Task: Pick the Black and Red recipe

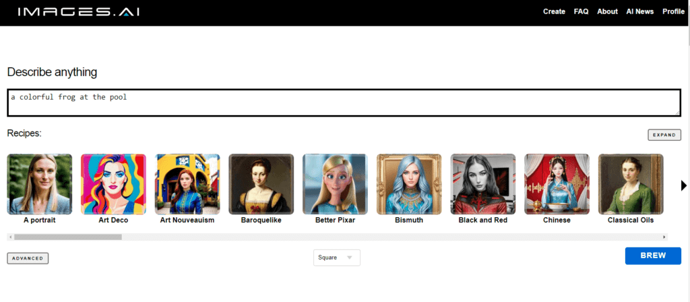Action: [x=483, y=184]
